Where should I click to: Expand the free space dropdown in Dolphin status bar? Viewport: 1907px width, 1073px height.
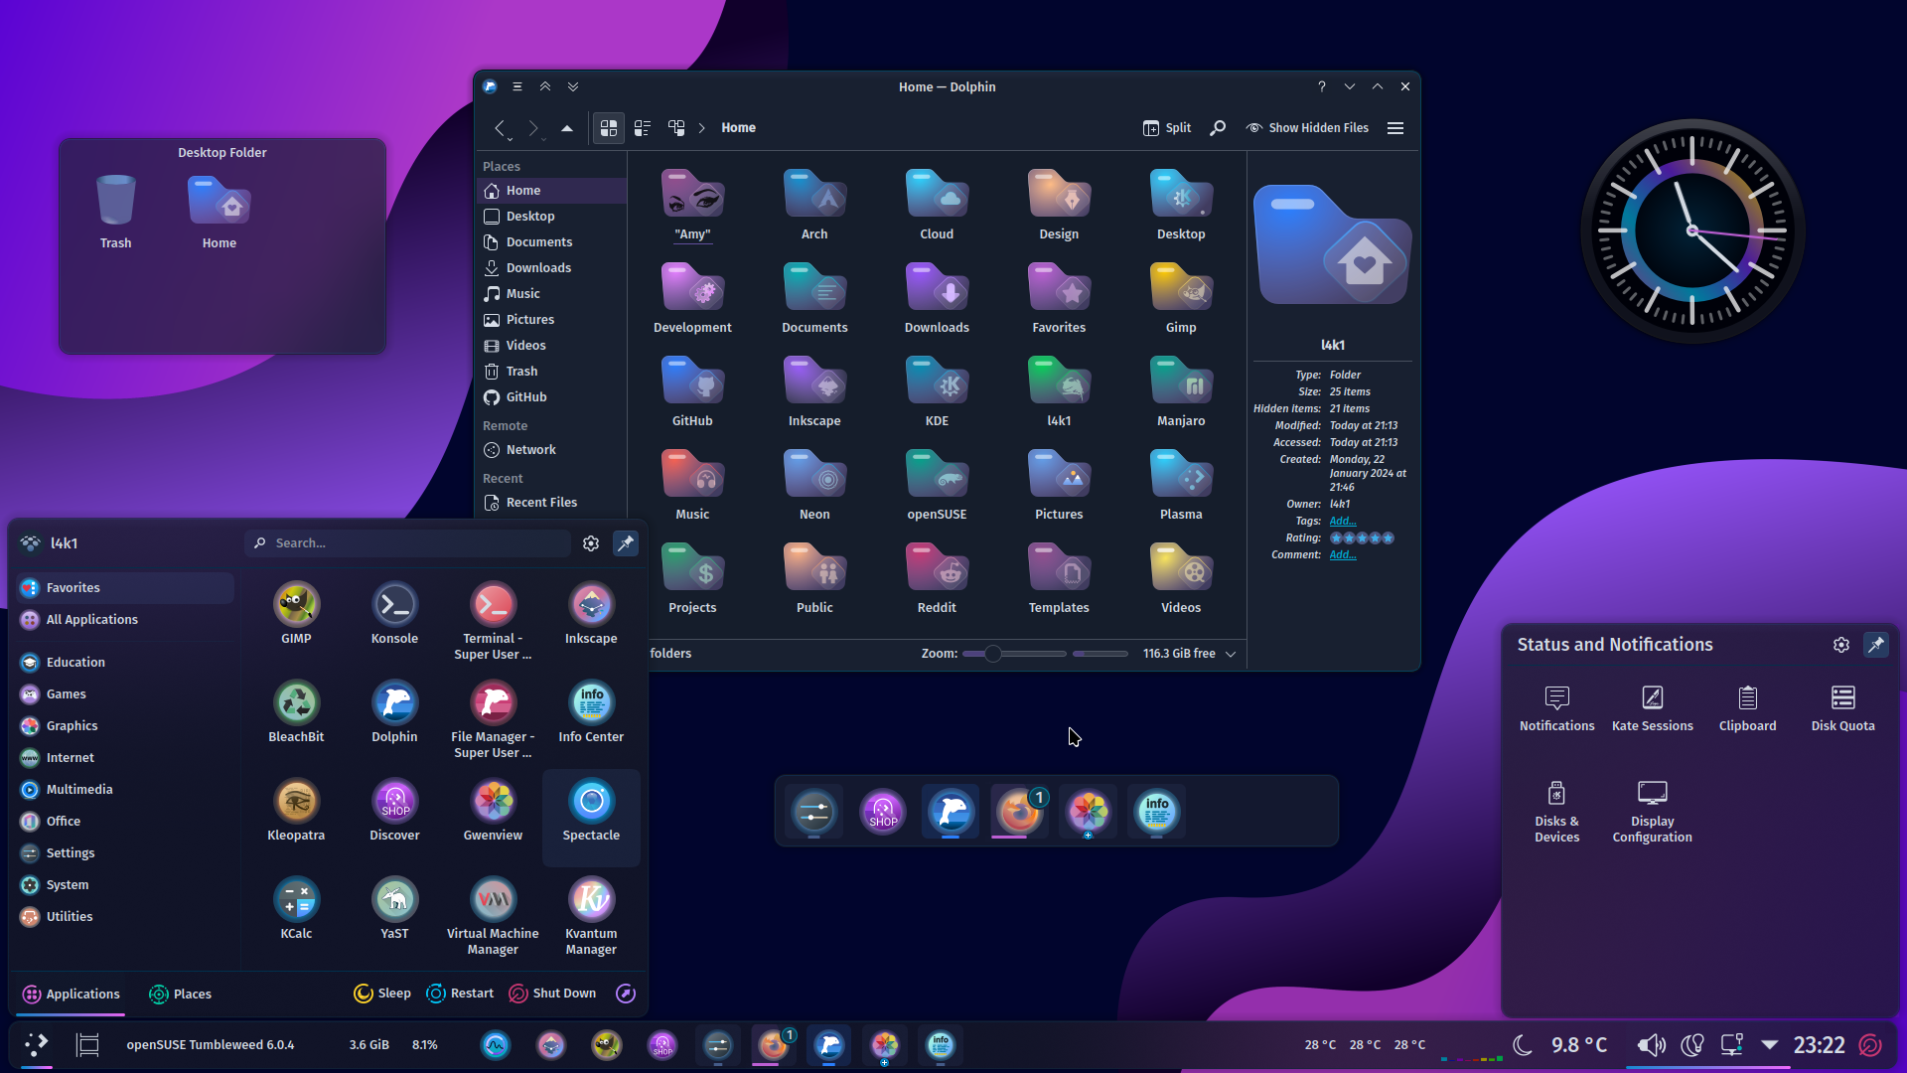click(1231, 654)
